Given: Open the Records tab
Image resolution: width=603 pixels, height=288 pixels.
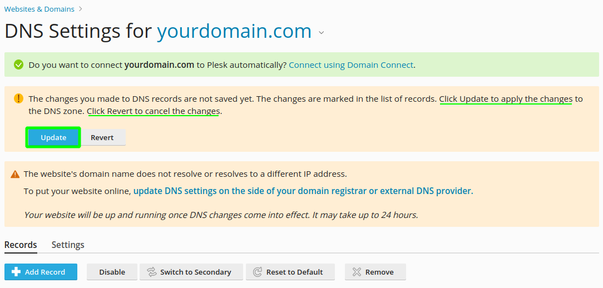Looking at the screenshot, I should [x=21, y=245].
